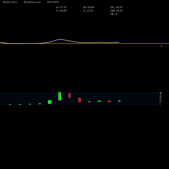Click the peak of the white indicator line
The width and height of the screenshot is (169, 169).
[60, 39]
